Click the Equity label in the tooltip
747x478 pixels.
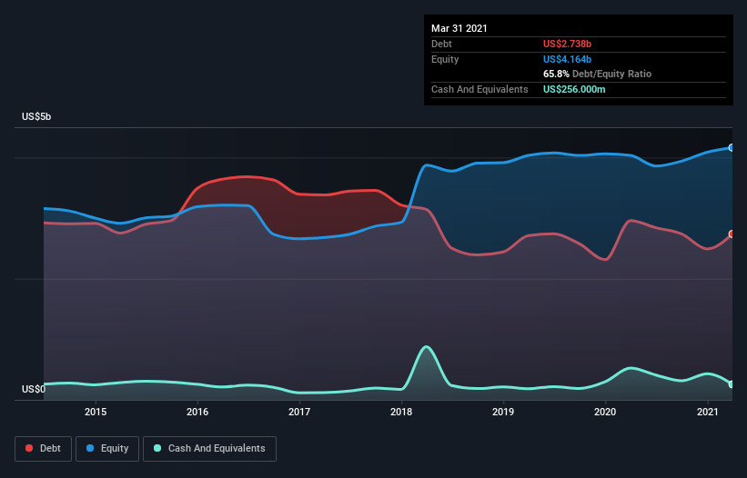445,59
